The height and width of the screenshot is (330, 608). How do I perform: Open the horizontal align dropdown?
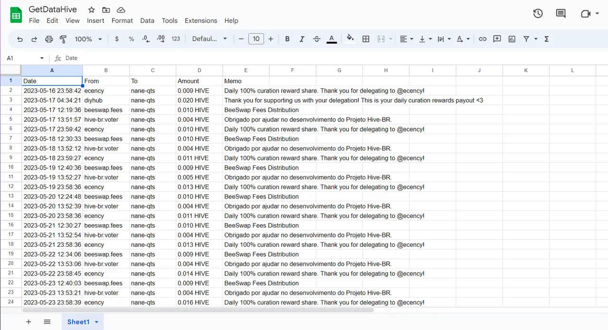coord(407,39)
